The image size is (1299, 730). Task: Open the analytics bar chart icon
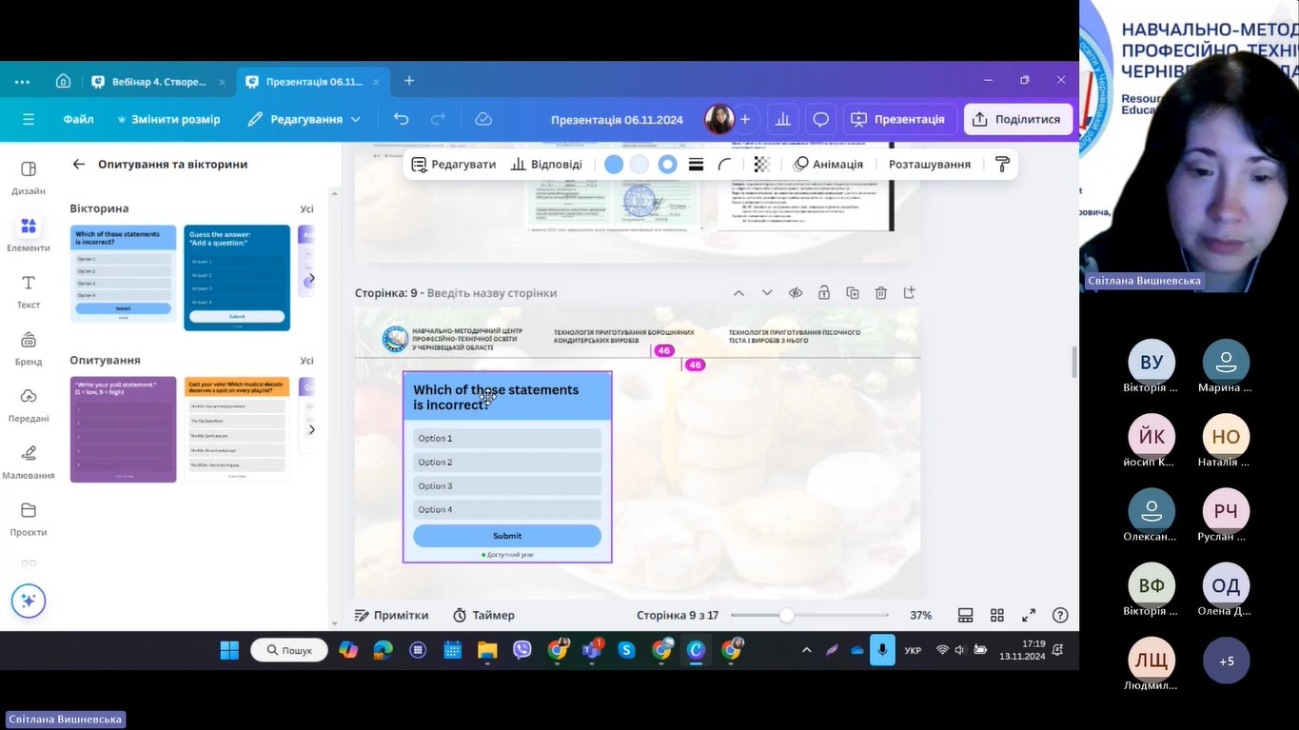[783, 119]
